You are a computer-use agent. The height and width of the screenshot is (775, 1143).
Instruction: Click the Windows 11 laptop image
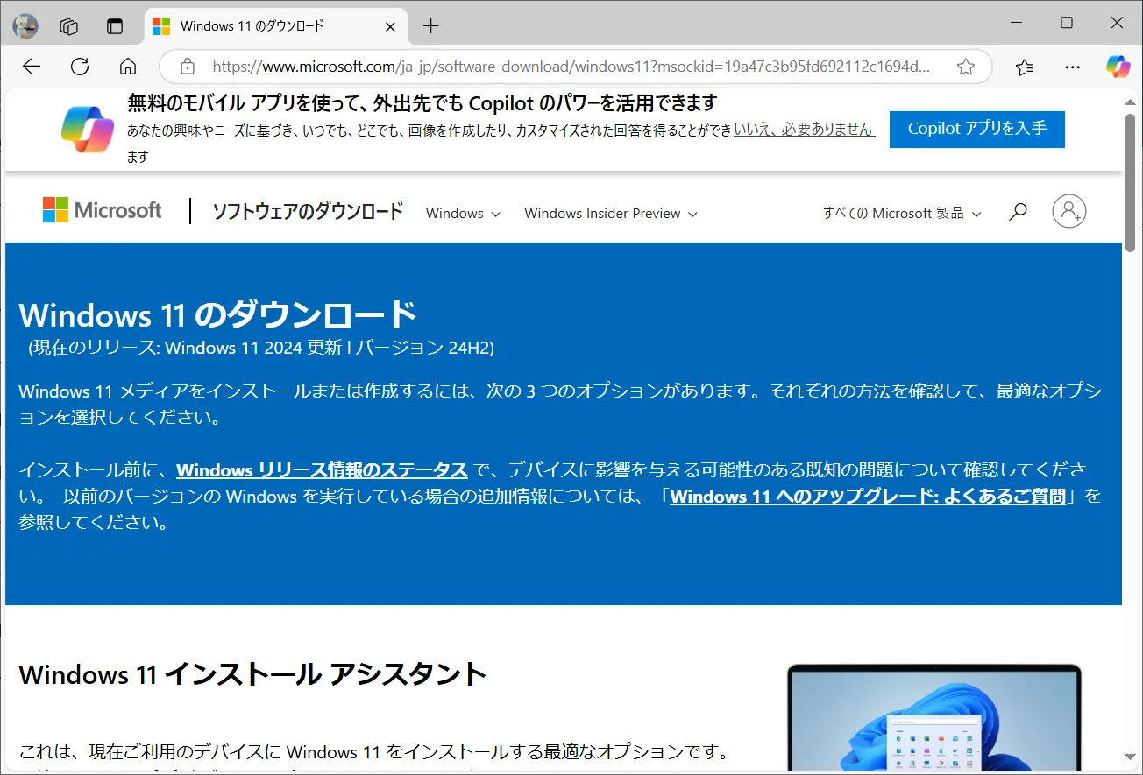(x=934, y=717)
